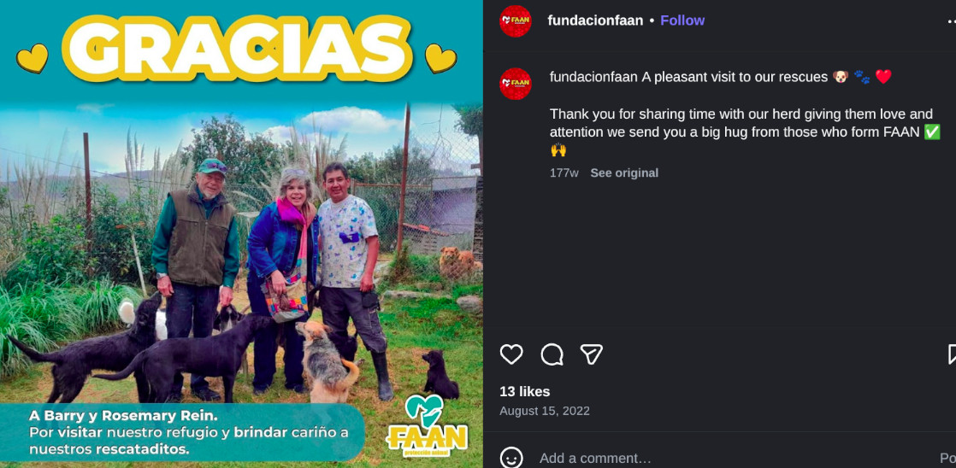
Task: Show original caption with See original
Action: (x=624, y=173)
